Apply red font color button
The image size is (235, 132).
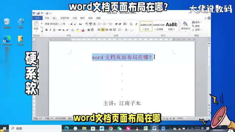point(83,30)
